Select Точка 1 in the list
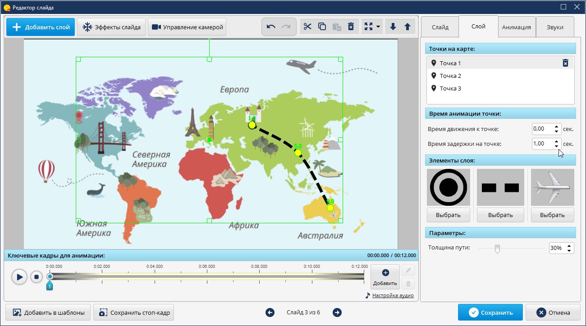The width and height of the screenshot is (586, 326). pos(500,63)
